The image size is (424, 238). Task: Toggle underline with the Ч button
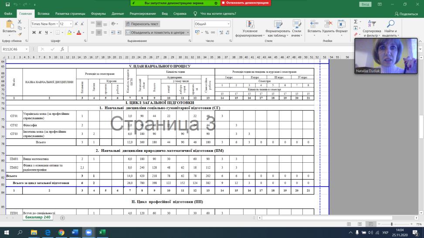tap(46, 33)
